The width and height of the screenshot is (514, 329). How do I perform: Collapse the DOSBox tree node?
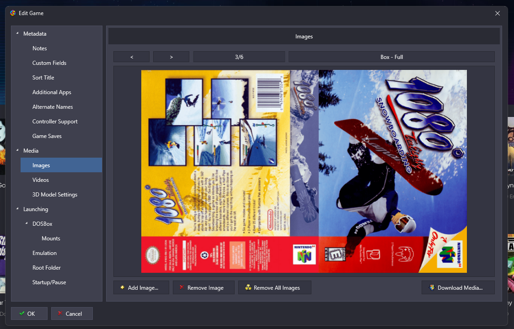click(27, 223)
